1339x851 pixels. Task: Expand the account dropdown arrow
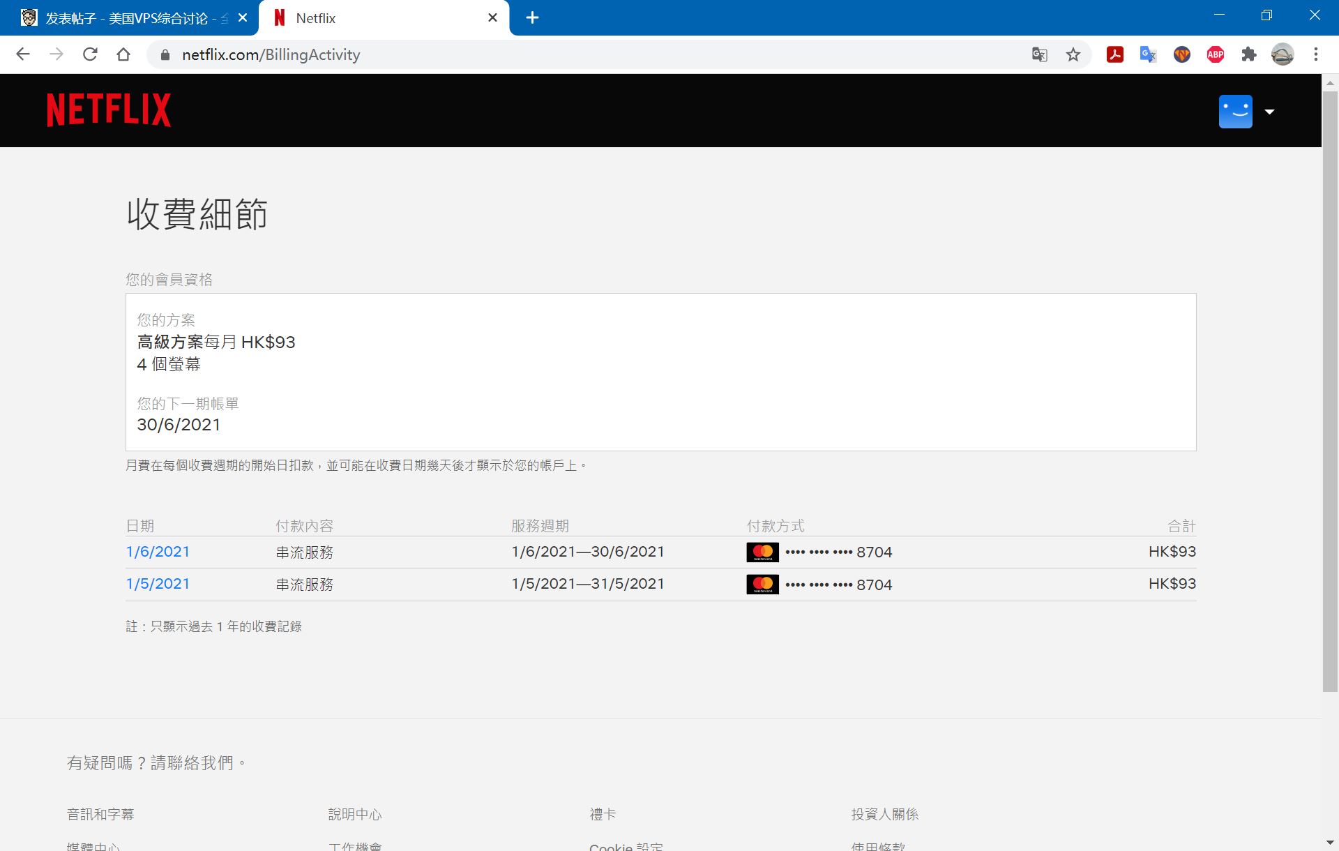point(1269,112)
